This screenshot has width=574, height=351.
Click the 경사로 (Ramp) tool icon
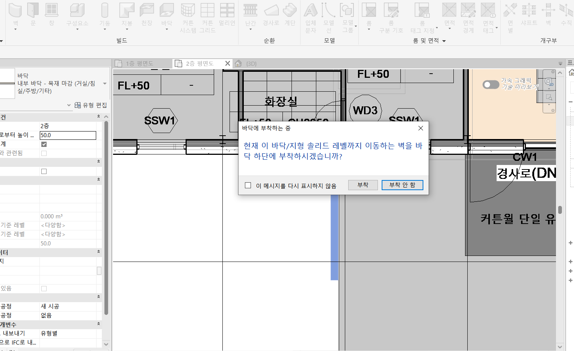[271, 11]
